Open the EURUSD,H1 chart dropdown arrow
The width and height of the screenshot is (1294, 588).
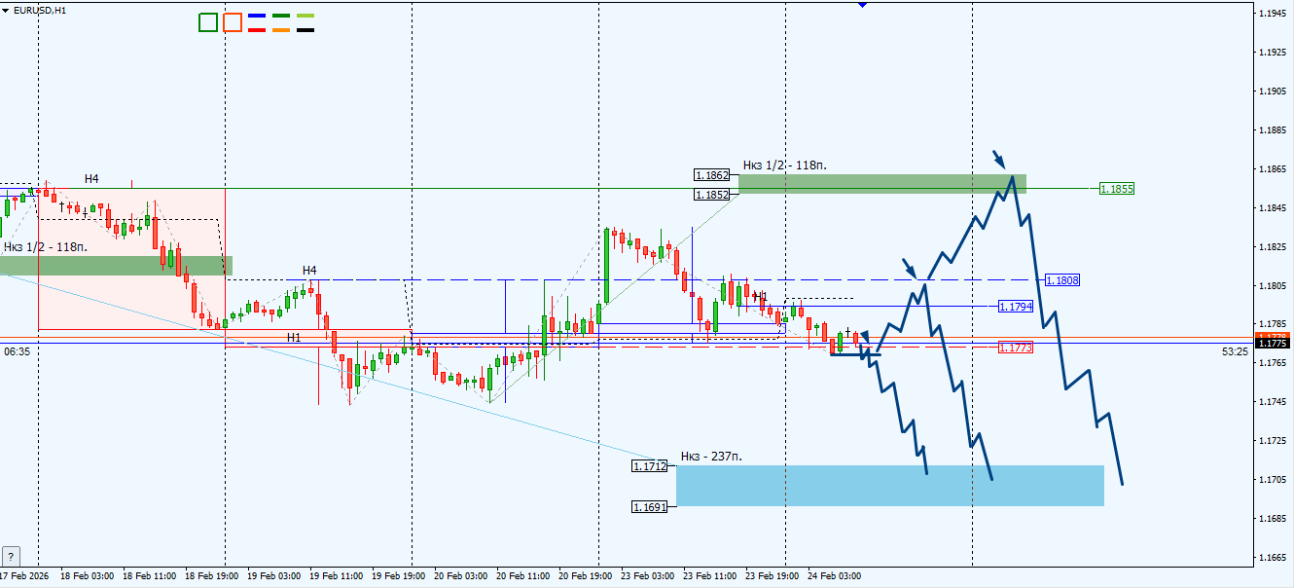(x=7, y=11)
